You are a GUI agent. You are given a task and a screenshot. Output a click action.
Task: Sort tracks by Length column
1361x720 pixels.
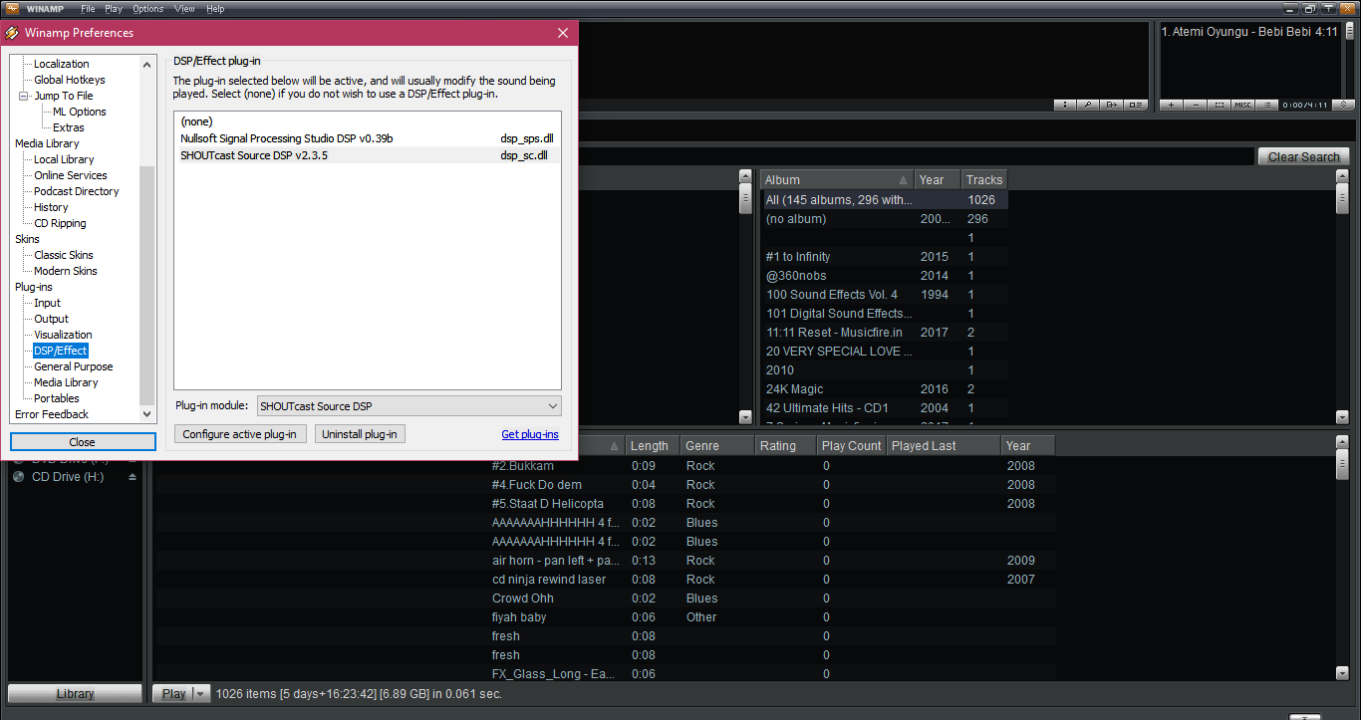point(654,446)
